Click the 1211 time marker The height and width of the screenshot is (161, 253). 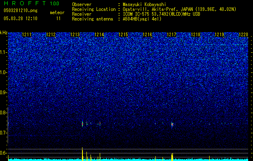tap(27, 35)
